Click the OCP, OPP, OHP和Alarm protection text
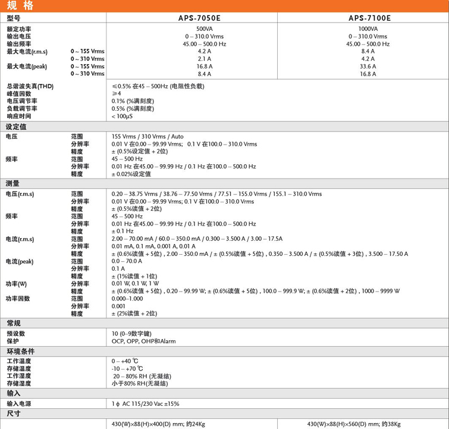 point(144,342)
